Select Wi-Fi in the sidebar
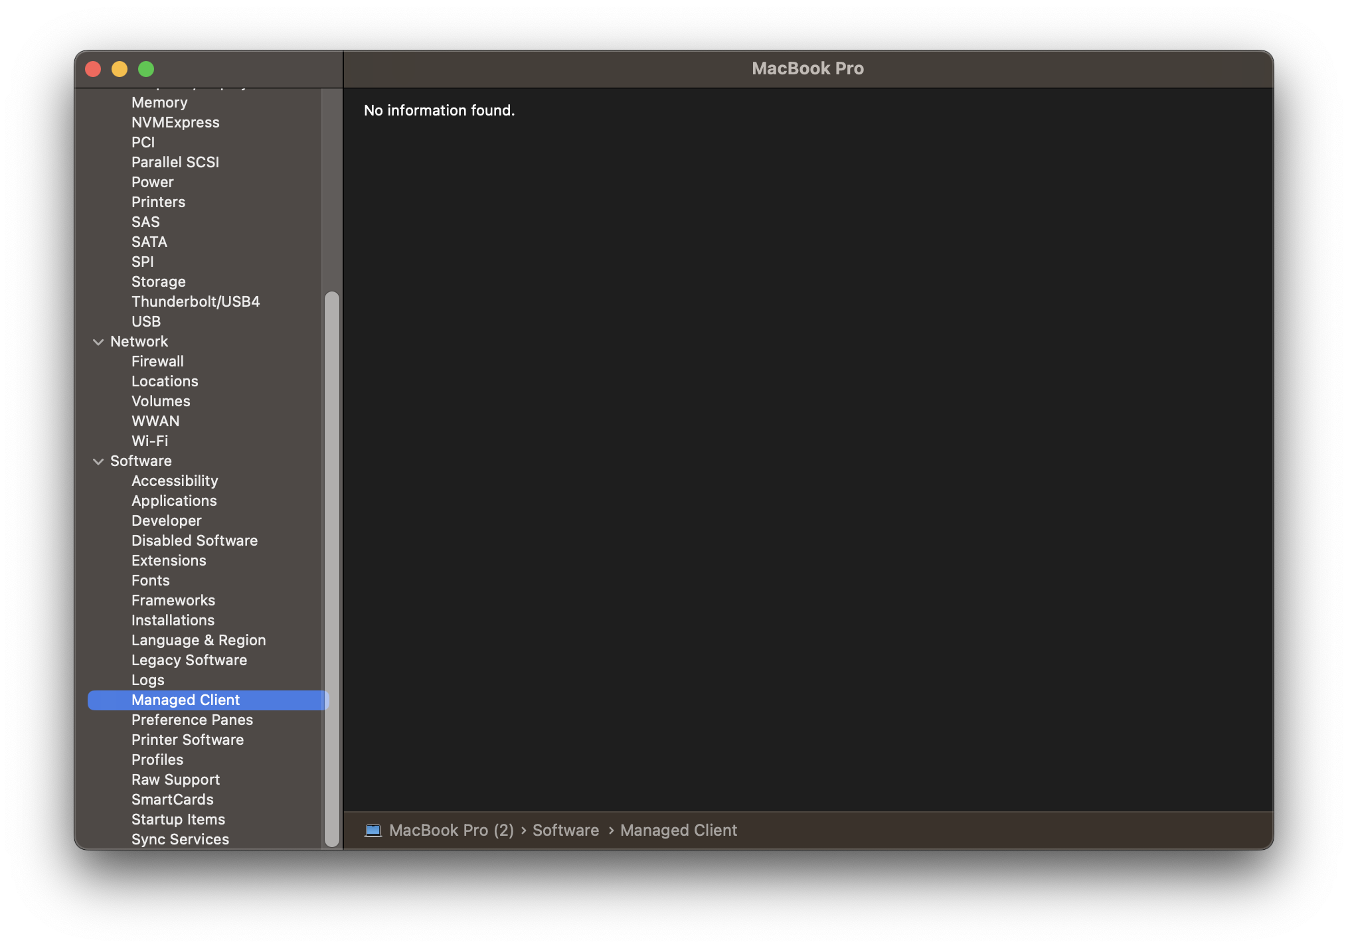This screenshot has width=1348, height=948. 149,441
